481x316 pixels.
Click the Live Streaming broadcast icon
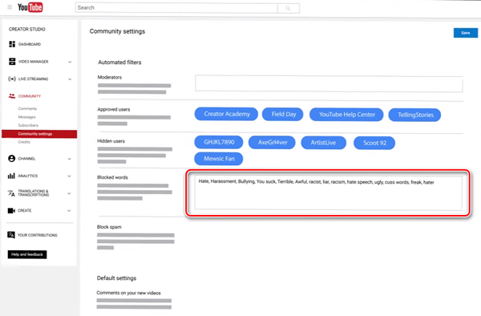pyautogui.click(x=12, y=79)
